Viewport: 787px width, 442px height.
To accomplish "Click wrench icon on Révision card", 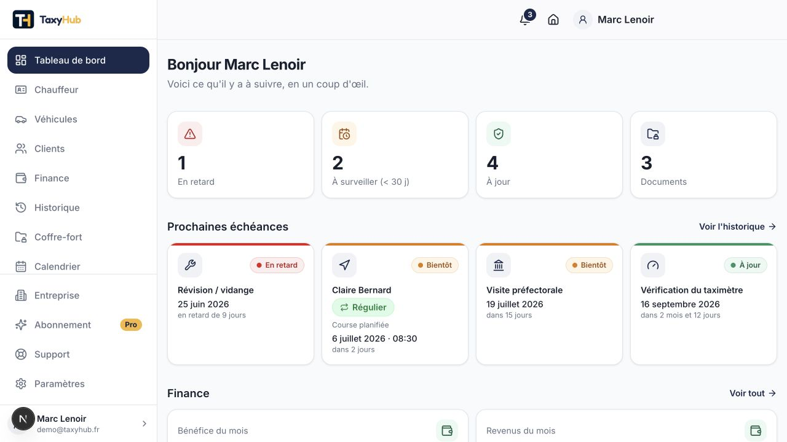I will 190,265.
